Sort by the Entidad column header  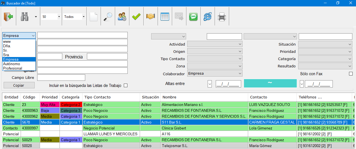(x=11, y=97)
